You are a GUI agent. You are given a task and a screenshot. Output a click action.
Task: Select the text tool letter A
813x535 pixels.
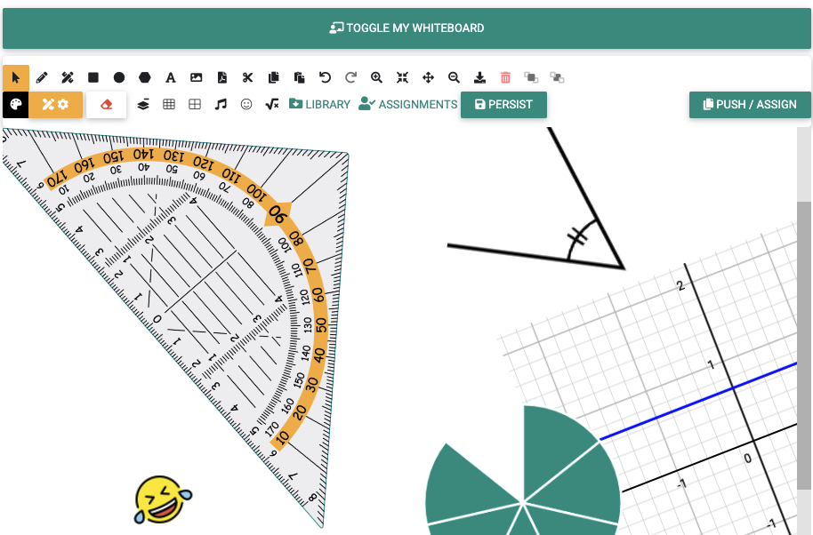click(x=171, y=77)
